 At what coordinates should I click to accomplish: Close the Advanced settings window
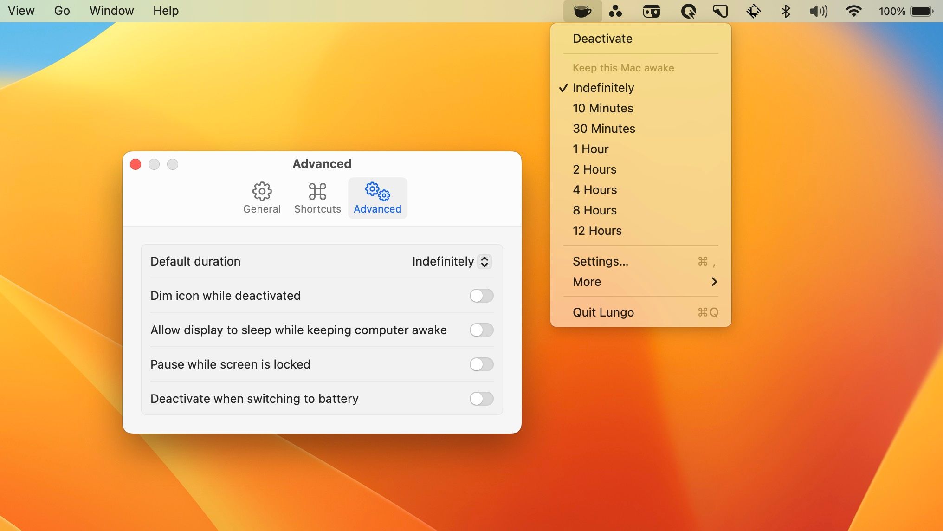(x=136, y=164)
